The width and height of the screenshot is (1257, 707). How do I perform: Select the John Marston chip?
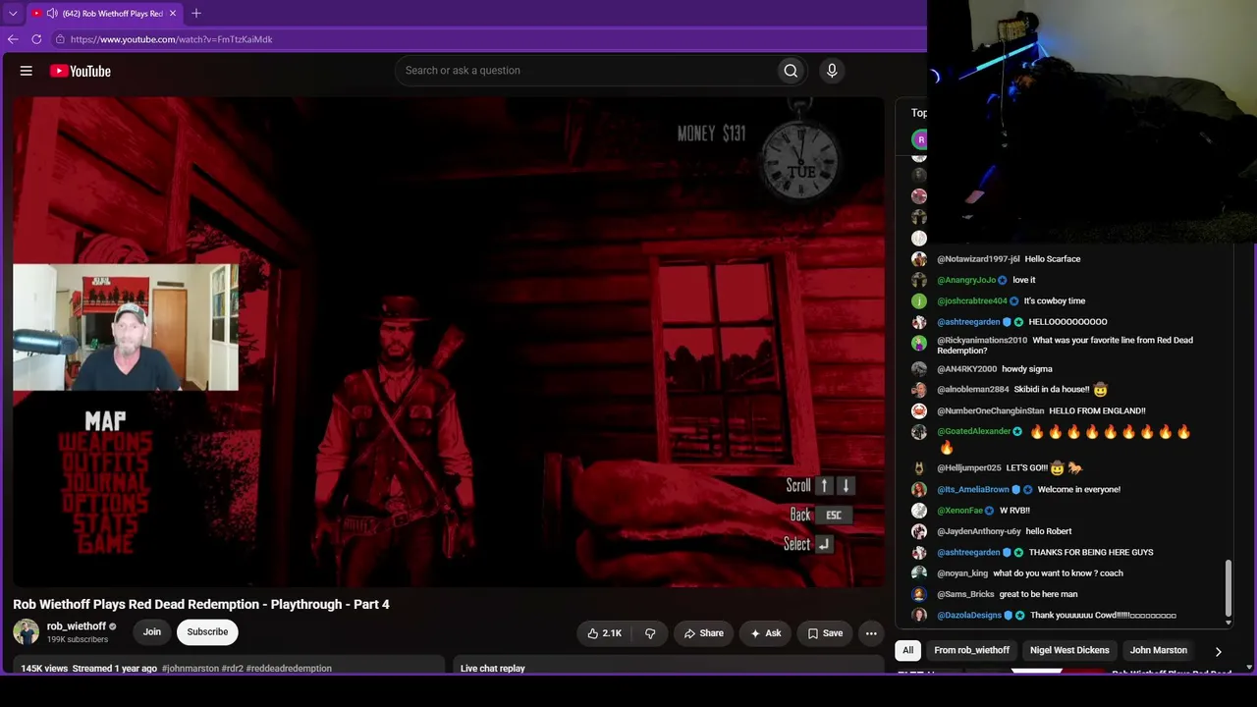click(x=1159, y=650)
